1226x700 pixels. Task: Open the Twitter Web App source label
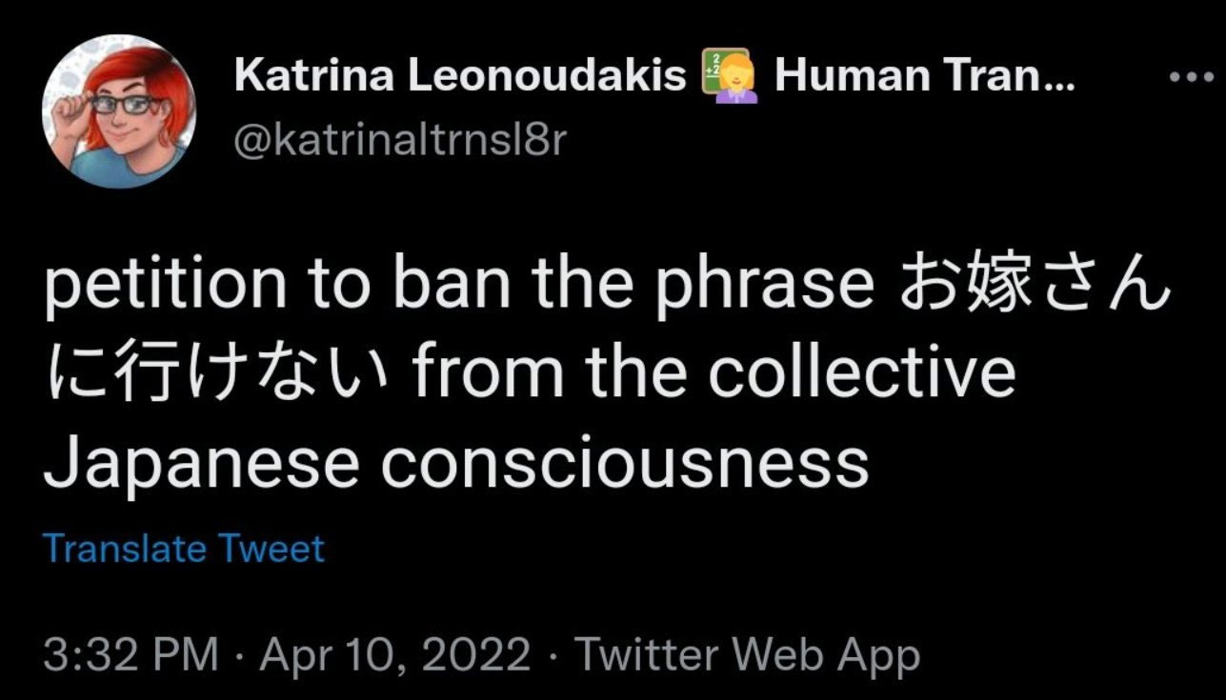point(749,655)
